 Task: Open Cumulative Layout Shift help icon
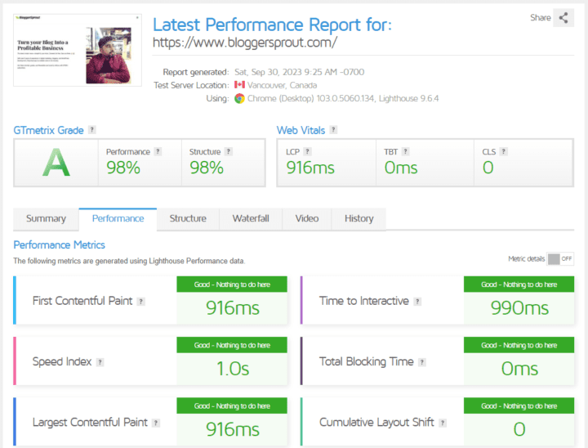point(443,423)
